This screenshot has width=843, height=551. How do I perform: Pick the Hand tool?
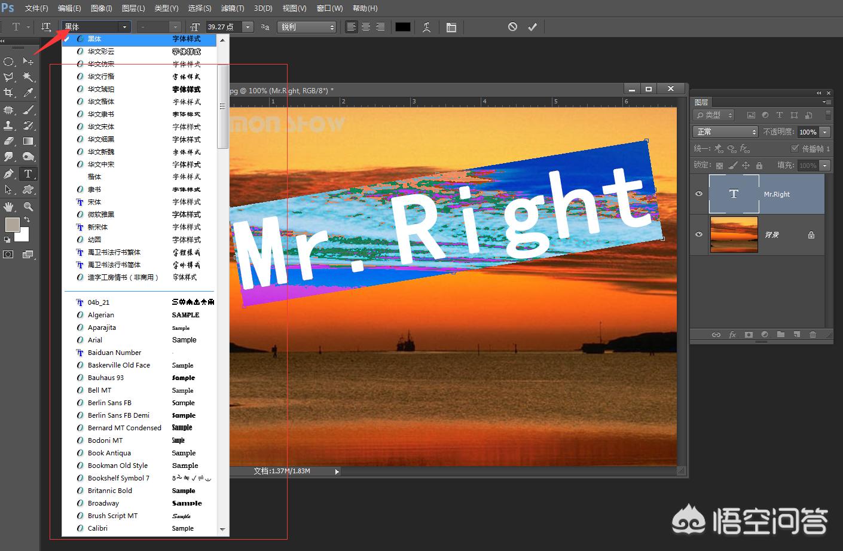(x=8, y=207)
